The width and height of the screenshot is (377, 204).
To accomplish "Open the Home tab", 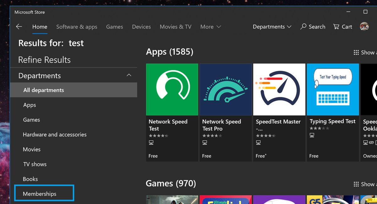I will [x=40, y=27].
